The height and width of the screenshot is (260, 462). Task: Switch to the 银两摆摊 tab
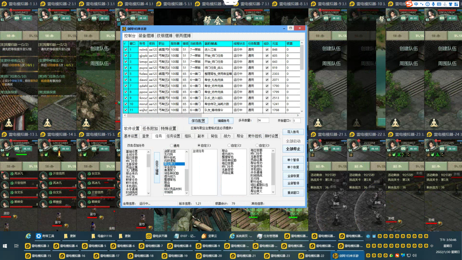183,36
